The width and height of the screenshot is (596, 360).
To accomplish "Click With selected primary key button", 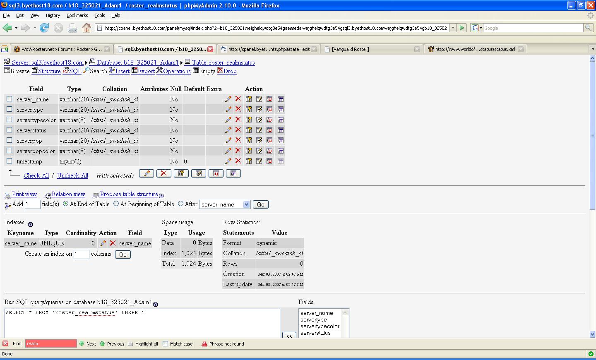I will 181,173.
